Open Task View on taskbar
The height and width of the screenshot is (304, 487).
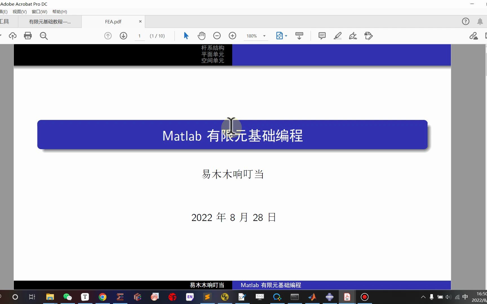pos(32,297)
